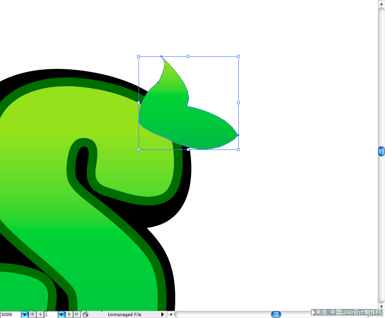Click the 300% zoom level field
Screen dimensions: 385x318
(x=11, y=315)
